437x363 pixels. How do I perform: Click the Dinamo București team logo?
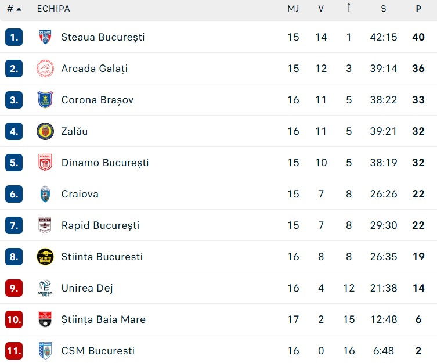[x=45, y=163]
